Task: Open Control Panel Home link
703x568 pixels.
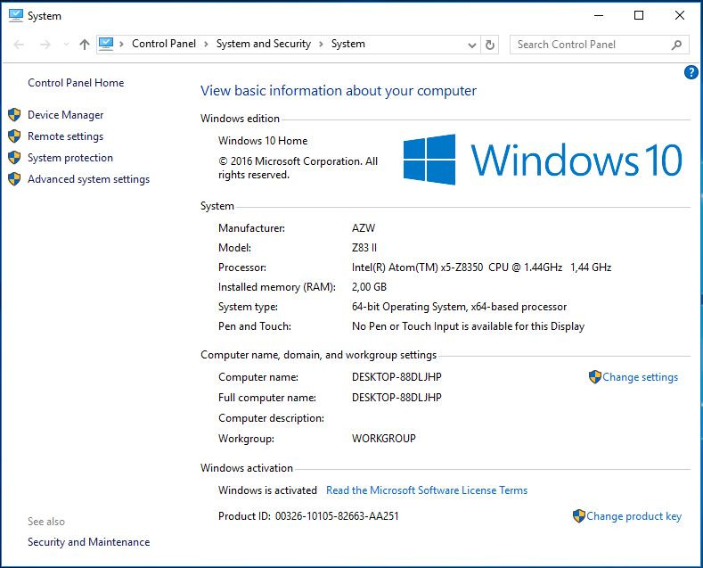Action: click(76, 83)
